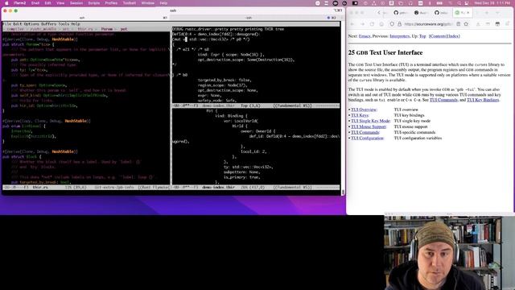Click the browser back arrow button
This screenshot has width=515, height=290.
tap(352, 24)
